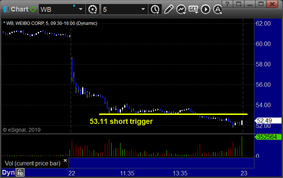Screen dimensions: 283x178
Task: Click the 62.00 price axis label
Action: (263, 24)
